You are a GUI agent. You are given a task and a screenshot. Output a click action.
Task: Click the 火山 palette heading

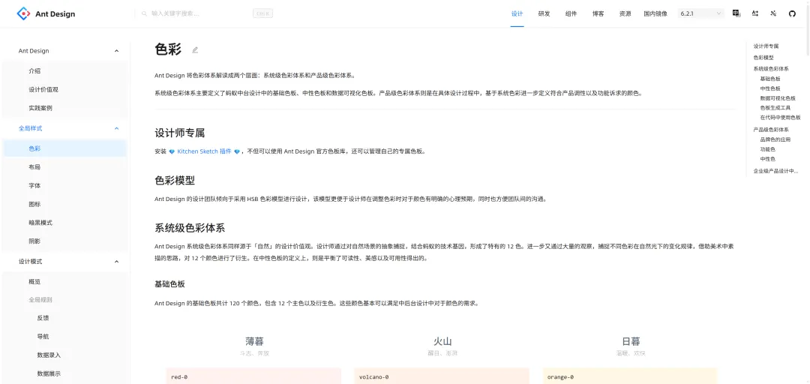[x=442, y=341]
